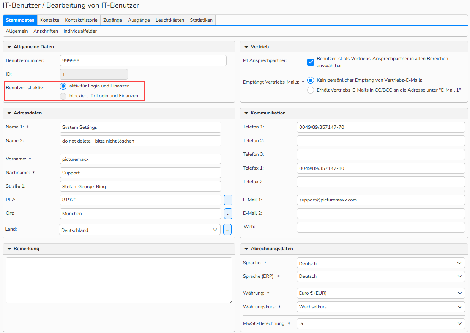This screenshot has height=333, width=470.
Task: Click into the Bemerkung text area
Action: point(119,280)
